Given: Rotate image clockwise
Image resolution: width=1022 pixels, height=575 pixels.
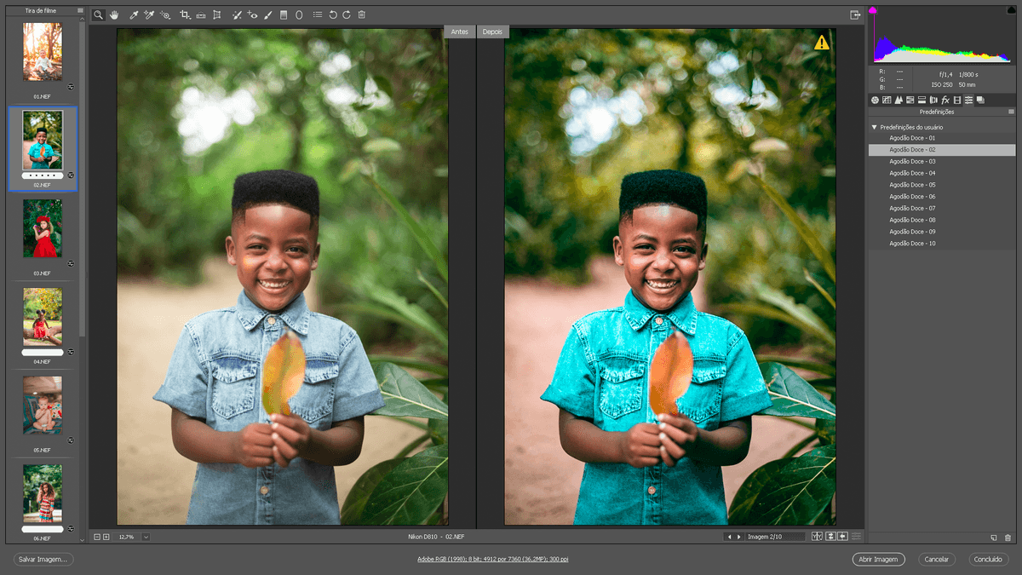Looking at the screenshot, I should click(347, 15).
